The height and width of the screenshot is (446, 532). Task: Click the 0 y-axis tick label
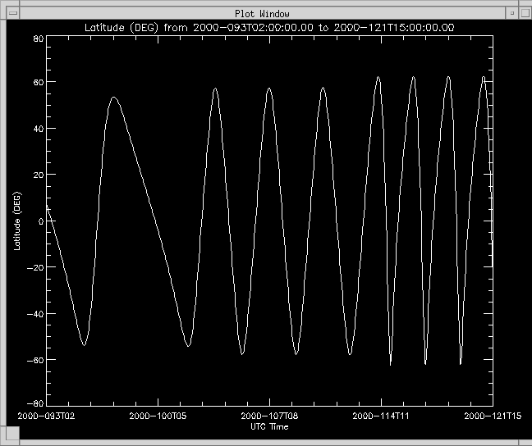[x=40, y=221]
